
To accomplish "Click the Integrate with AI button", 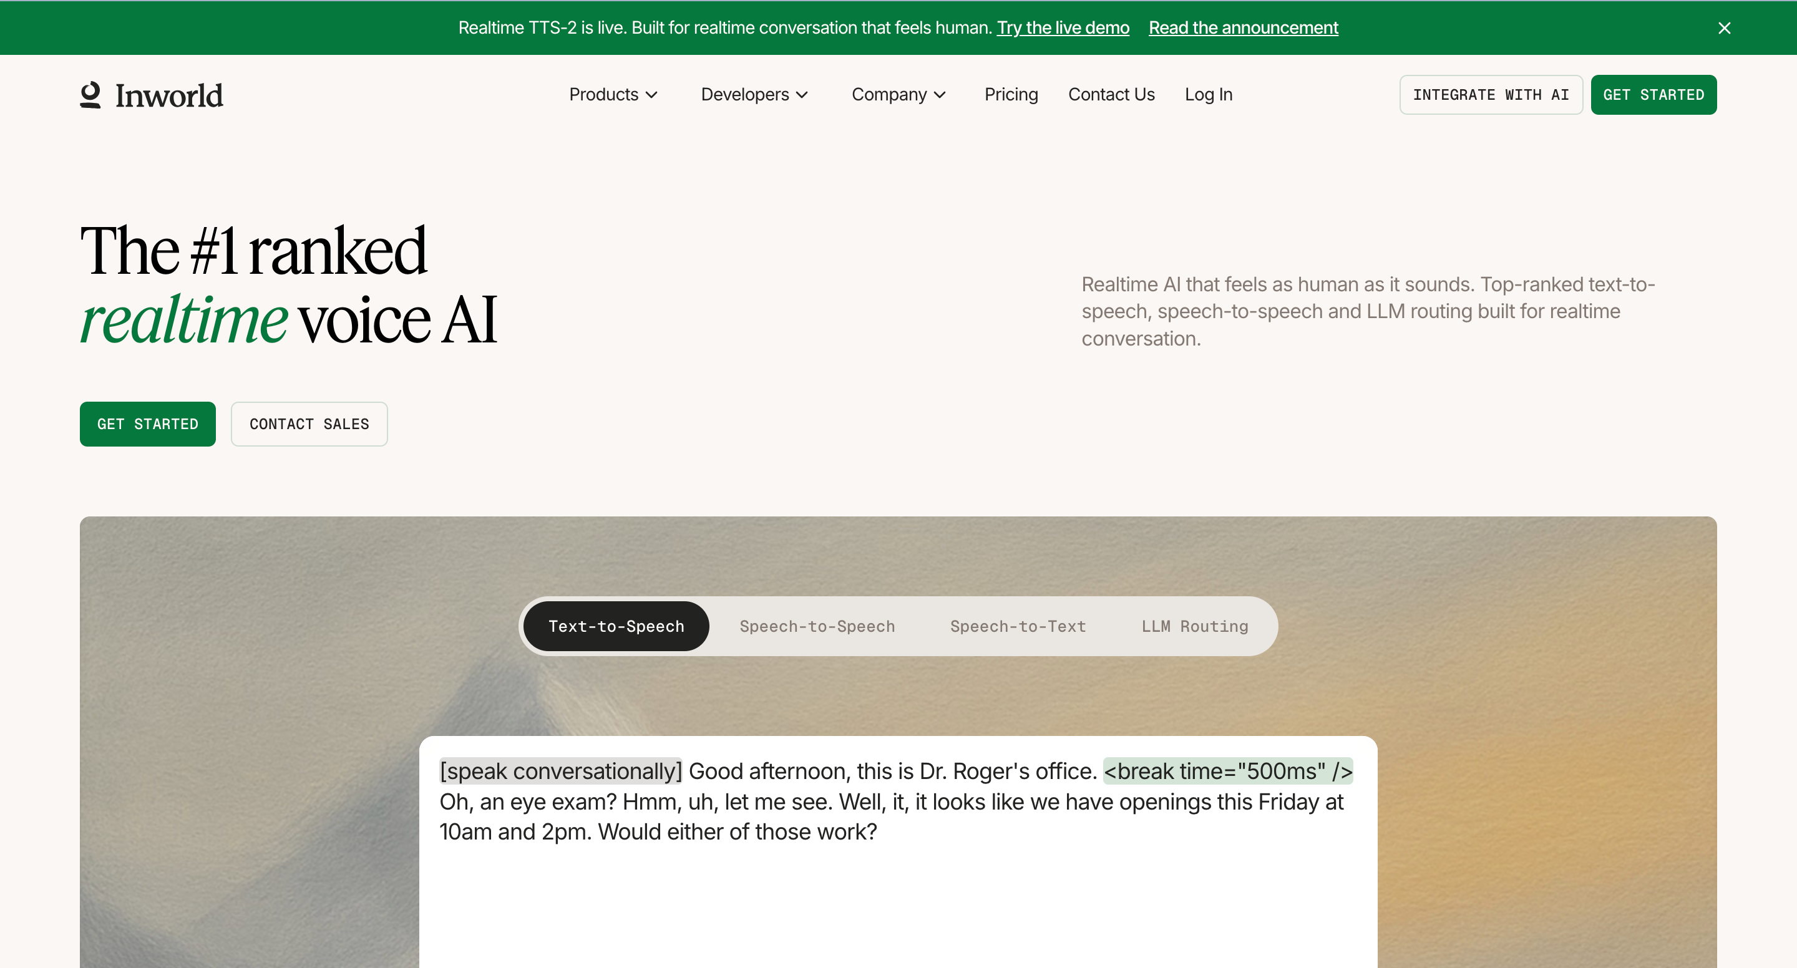I will 1491,95.
